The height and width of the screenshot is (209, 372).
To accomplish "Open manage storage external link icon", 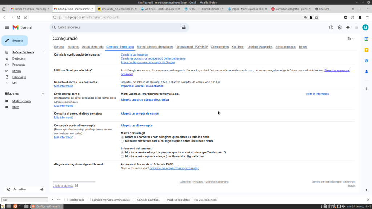I will [76, 185].
